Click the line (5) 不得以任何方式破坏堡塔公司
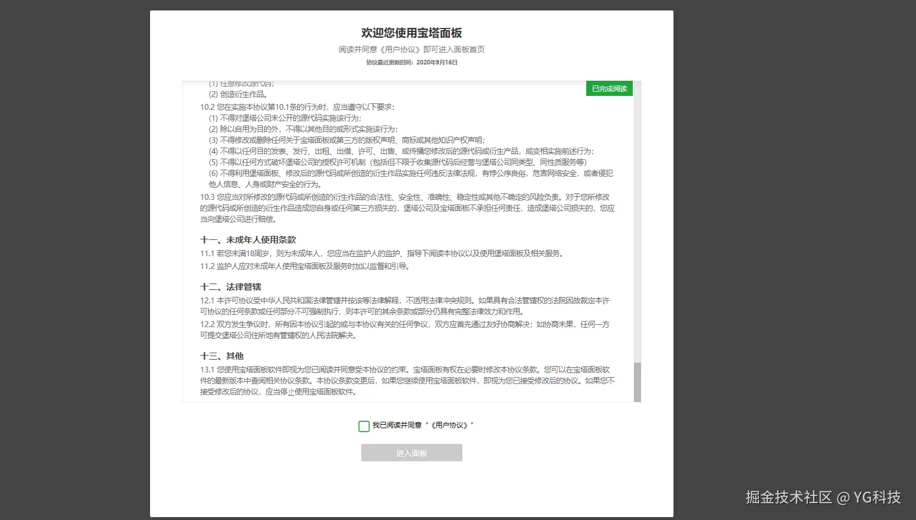Screen dimensions: 916x520 [x=398, y=162]
